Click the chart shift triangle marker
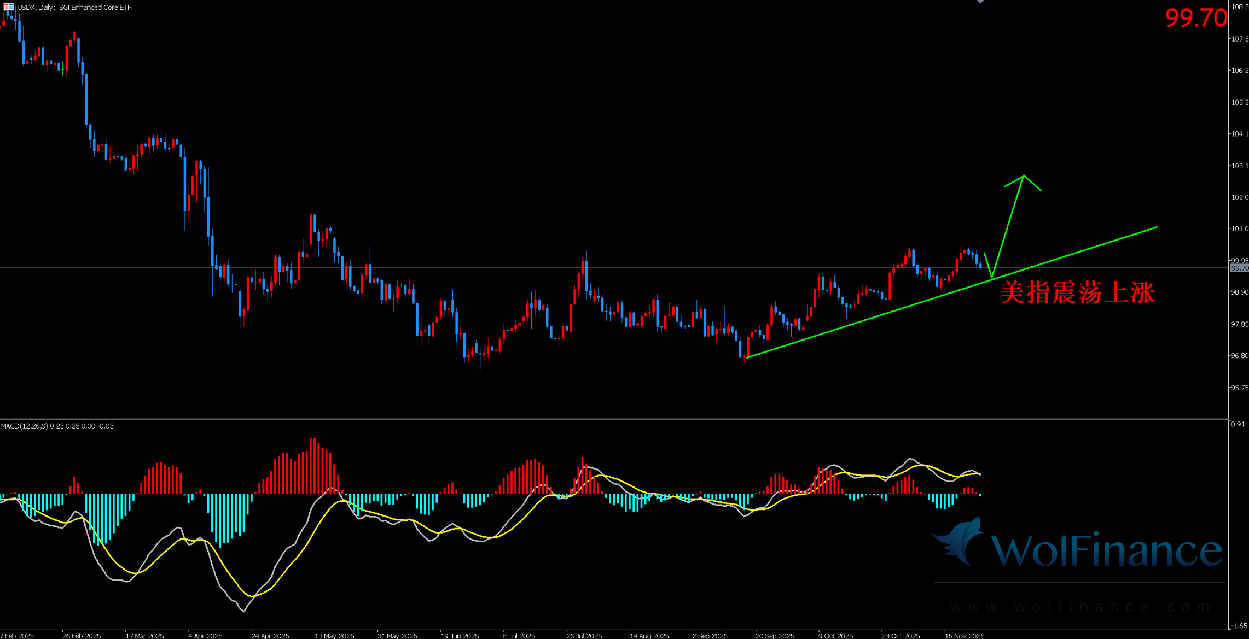Viewport: 1249px width, 639px height. click(x=980, y=2)
